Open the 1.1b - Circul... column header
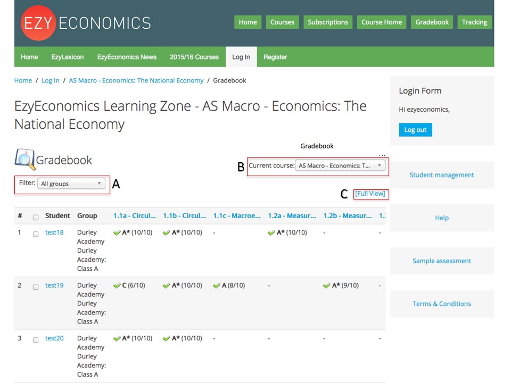The width and height of the screenshot is (511, 383). click(x=185, y=215)
